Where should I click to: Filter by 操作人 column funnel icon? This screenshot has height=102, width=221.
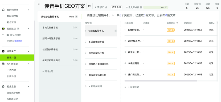pyautogui.click(x=217, y=23)
